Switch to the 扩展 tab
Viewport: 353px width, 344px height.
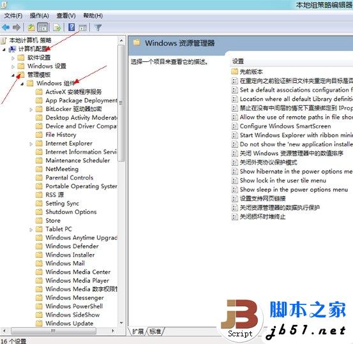click(x=138, y=331)
